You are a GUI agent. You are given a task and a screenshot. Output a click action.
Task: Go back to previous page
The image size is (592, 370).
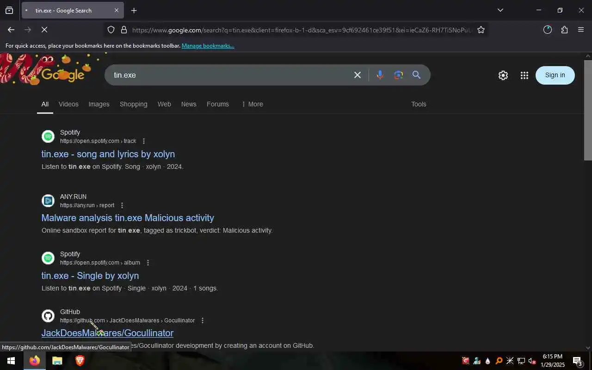(x=11, y=30)
